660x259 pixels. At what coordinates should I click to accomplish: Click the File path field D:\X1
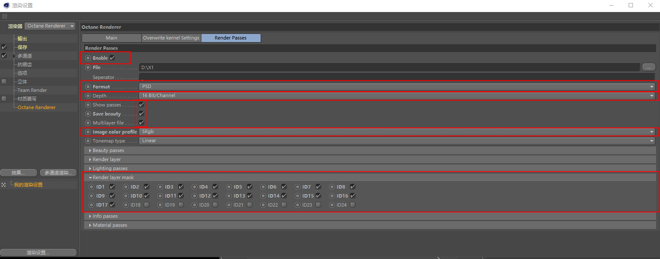[389, 67]
